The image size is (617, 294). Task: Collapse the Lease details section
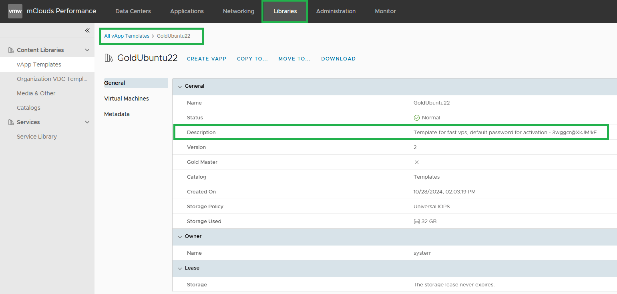(x=180, y=268)
